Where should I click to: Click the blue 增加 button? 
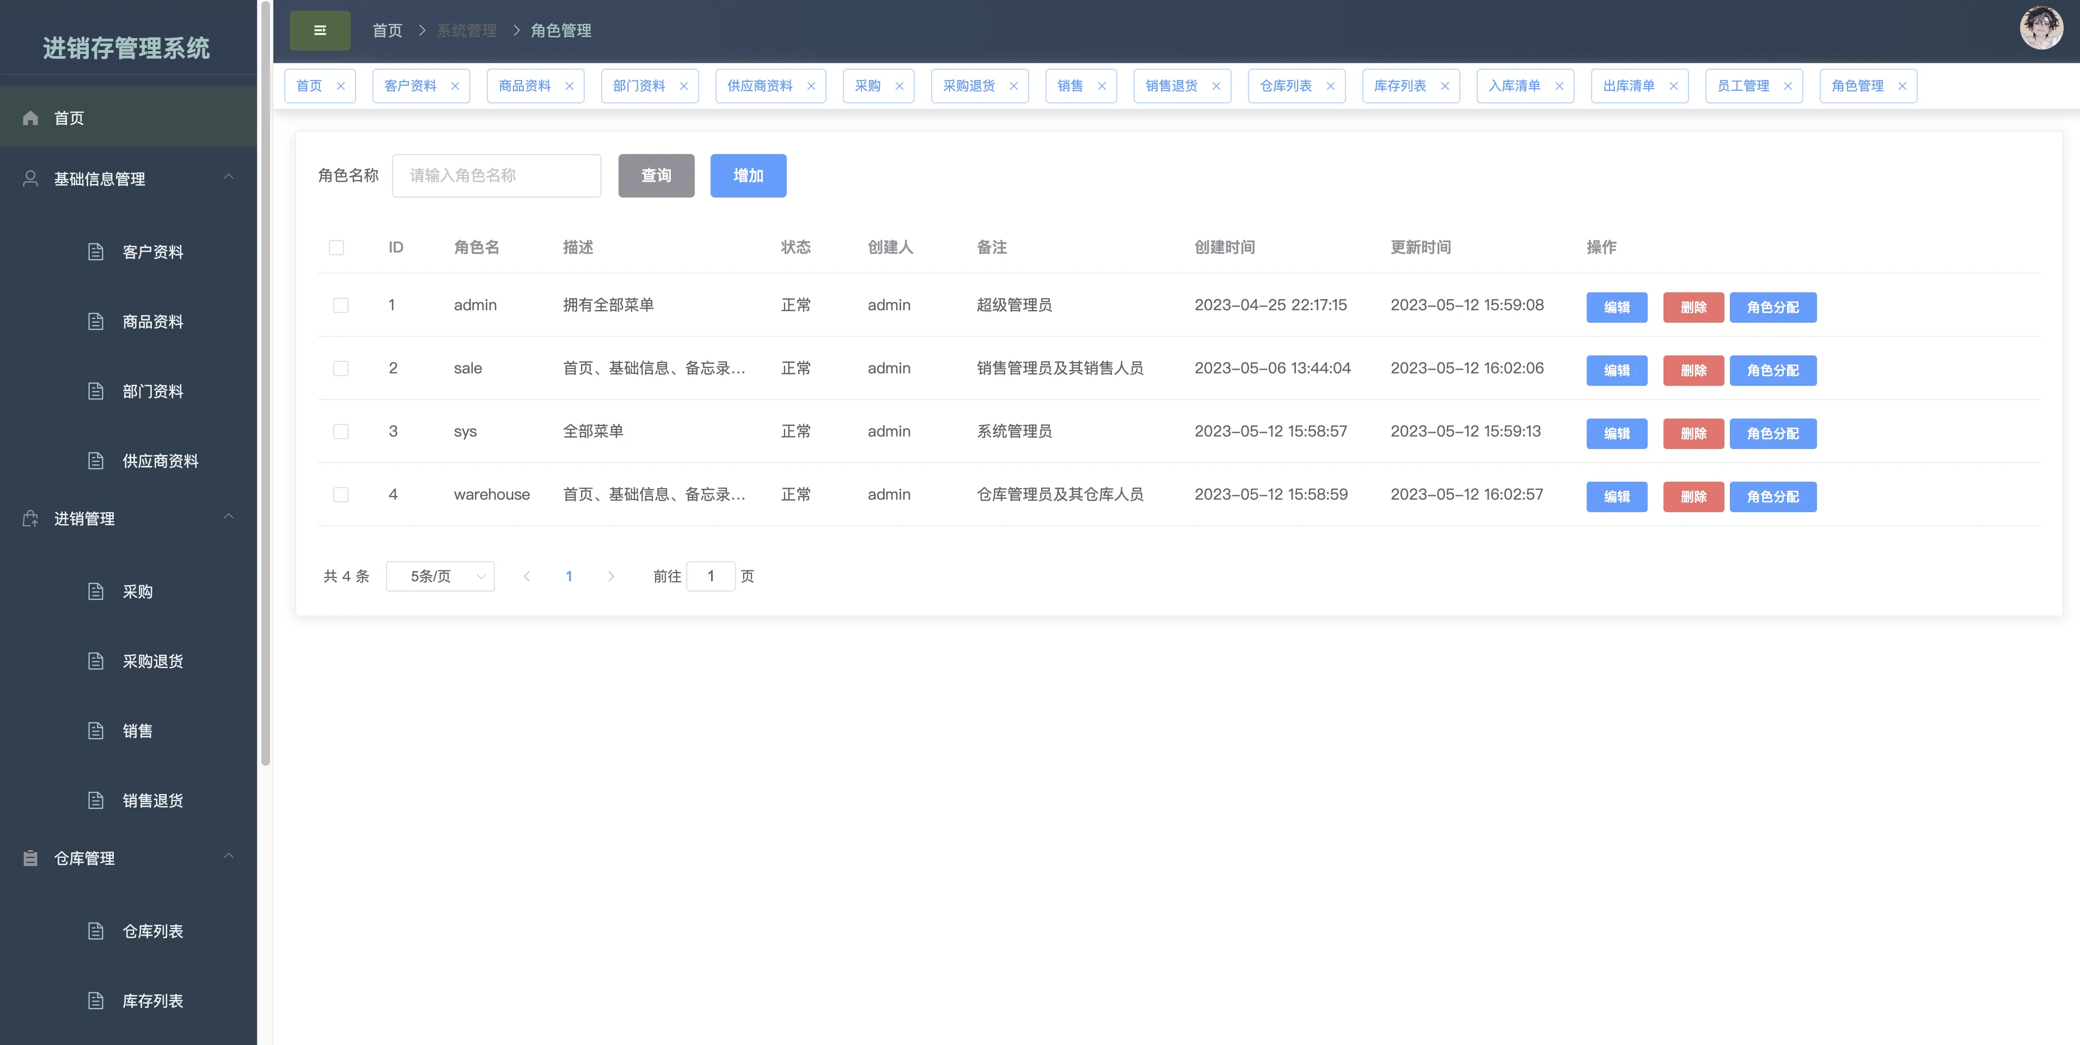(748, 175)
